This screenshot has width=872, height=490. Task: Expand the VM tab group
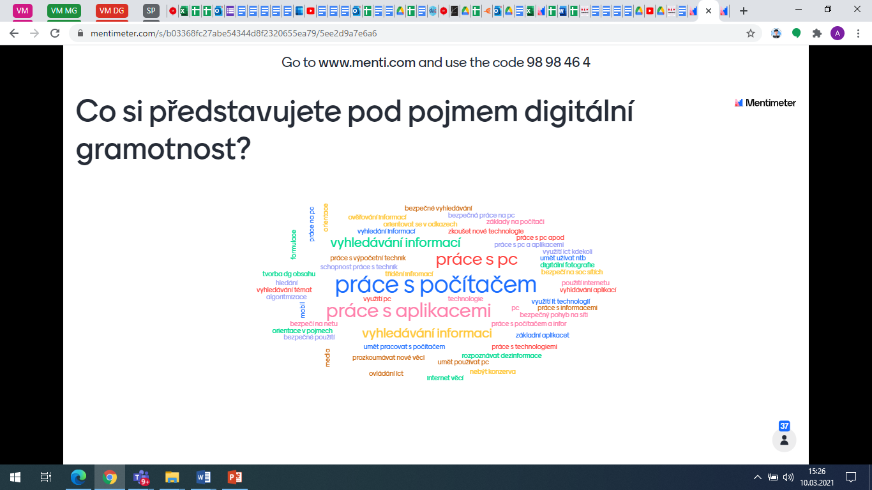click(x=22, y=10)
